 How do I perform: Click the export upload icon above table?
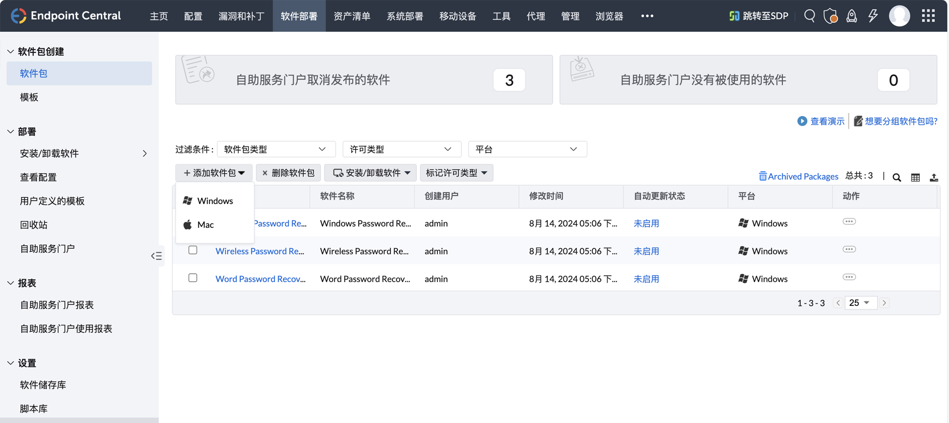coord(934,177)
